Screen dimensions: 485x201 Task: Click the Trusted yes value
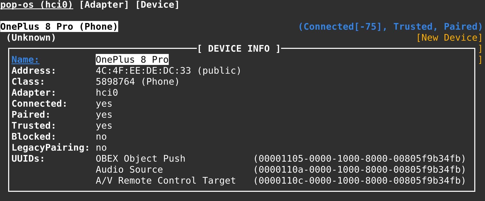pos(104,126)
